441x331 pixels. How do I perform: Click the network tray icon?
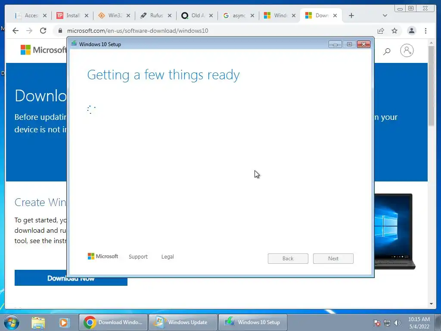tap(387, 323)
